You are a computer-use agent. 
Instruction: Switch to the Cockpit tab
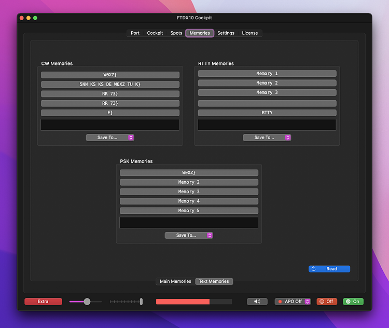tap(155, 33)
